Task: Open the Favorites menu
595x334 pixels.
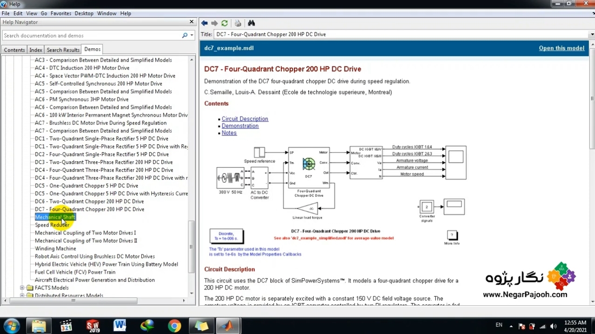Action: (61, 13)
